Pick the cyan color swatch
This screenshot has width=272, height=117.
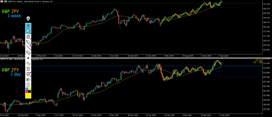tap(27, 89)
